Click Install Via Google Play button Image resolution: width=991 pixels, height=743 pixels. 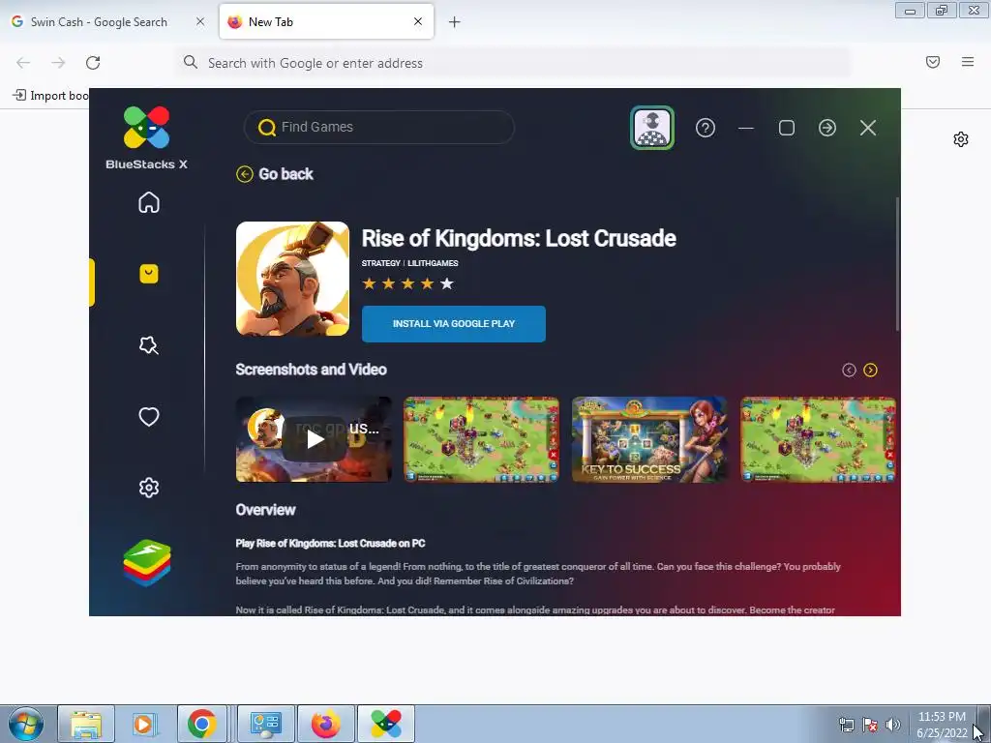pyautogui.click(x=453, y=323)
